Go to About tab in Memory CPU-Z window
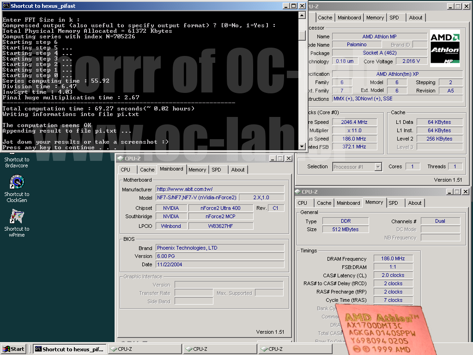473x355 pixels. pos(415,203)
